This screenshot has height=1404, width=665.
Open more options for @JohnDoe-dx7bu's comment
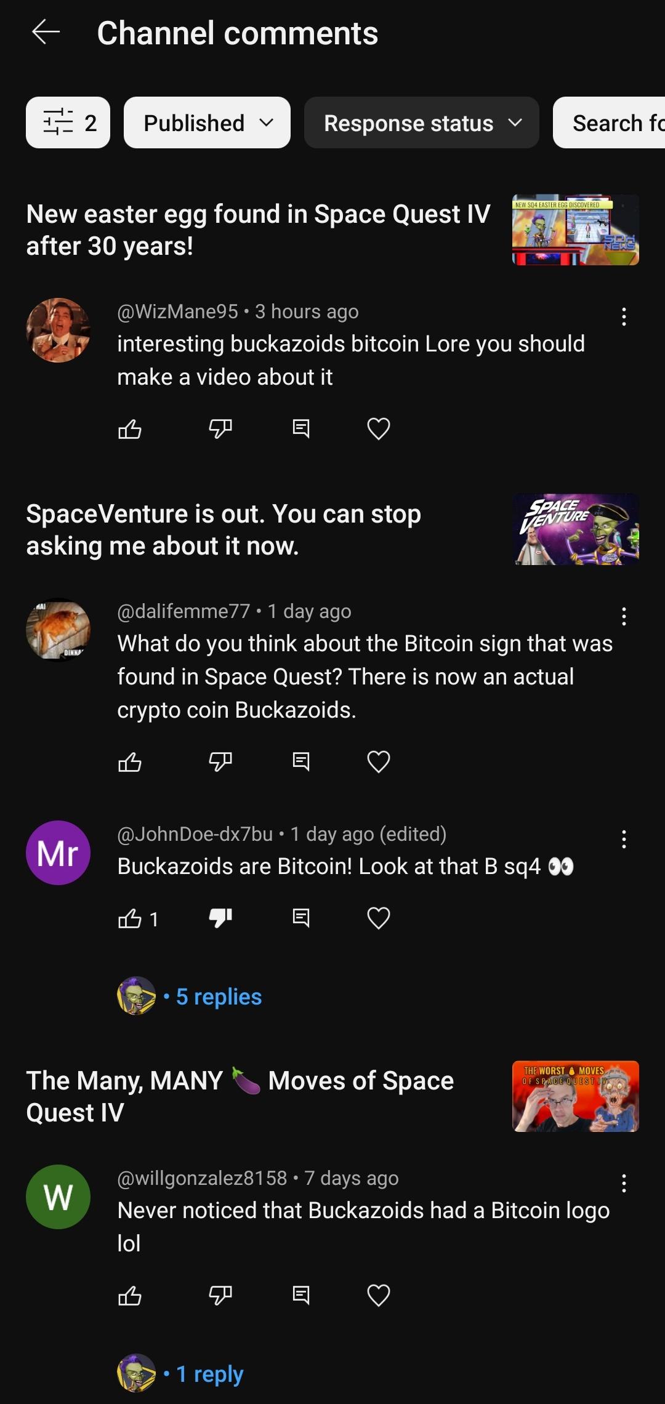tap(624, 839)
